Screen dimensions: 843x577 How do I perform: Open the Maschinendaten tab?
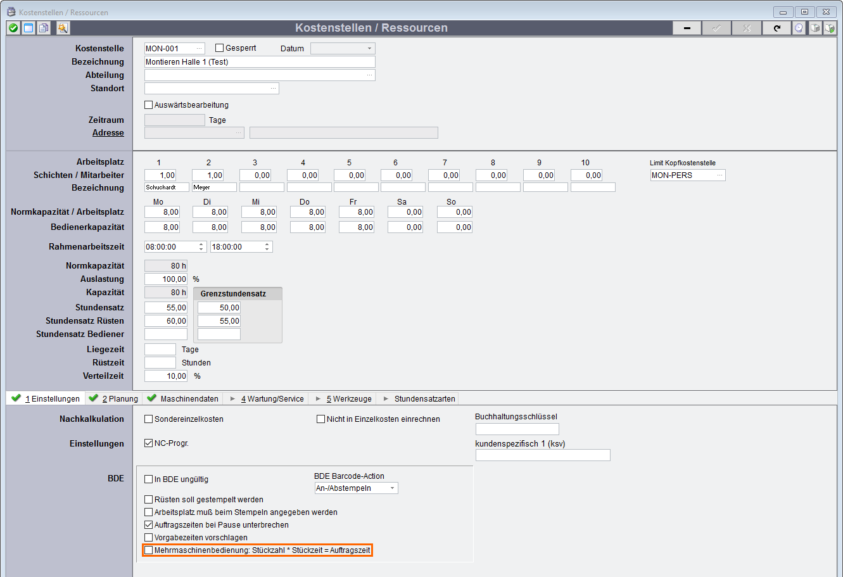[x=182, y=398]
